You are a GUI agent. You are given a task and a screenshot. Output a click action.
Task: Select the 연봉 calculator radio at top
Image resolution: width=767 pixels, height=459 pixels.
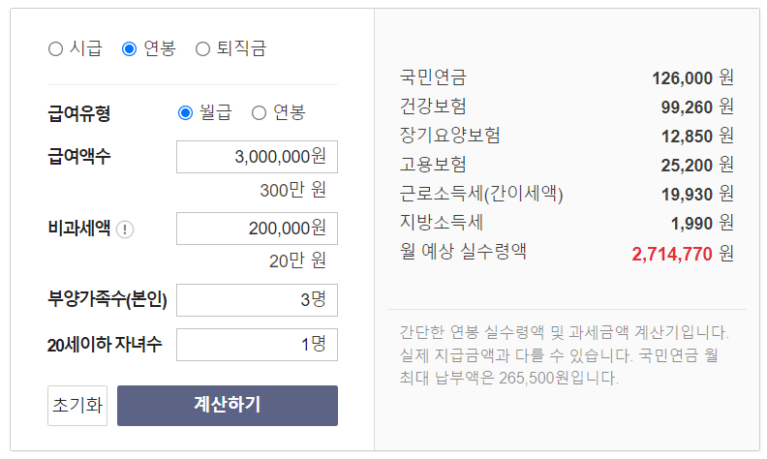click(129, 49)
